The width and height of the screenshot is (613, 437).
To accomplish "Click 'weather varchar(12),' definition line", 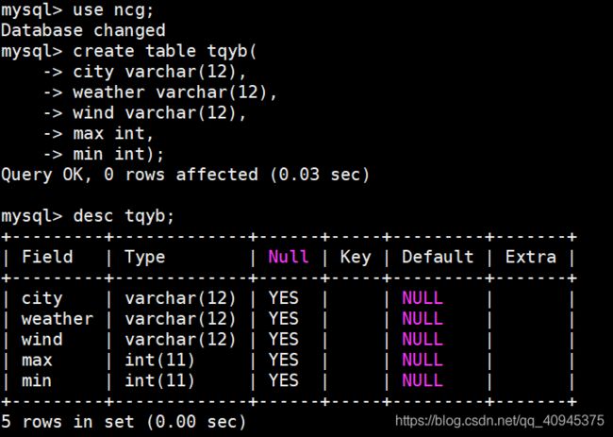I will [174, 92].
